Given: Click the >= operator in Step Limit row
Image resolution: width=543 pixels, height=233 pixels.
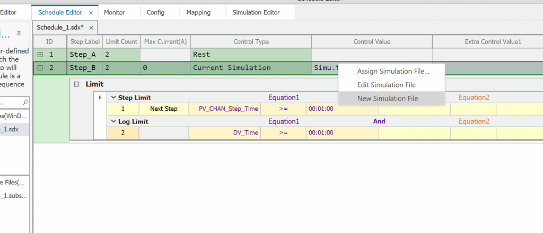Looking at the screenshot, I should [x=283, y=109].
